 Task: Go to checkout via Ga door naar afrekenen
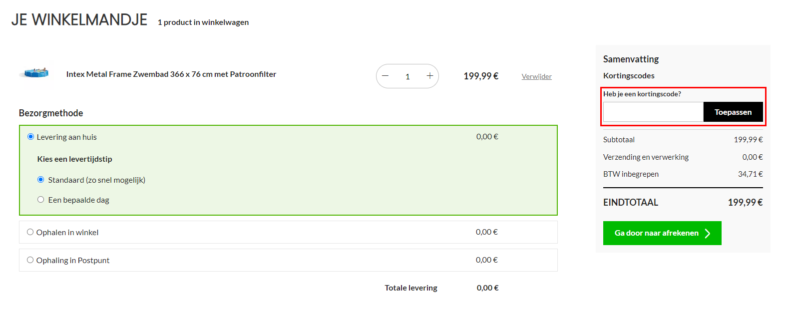point(662,233)
